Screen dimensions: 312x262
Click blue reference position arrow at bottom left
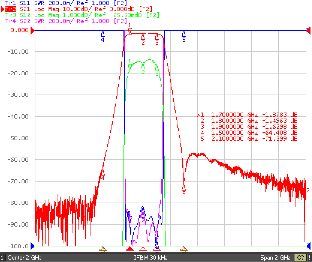tap(32, 246)
